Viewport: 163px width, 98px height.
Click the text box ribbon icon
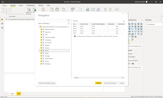coord(93,9)
